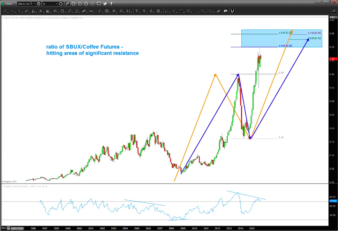Select the triangle drawing tool
Image resolution: width=338 pixels, height=231 pixels.
point(76,11)
